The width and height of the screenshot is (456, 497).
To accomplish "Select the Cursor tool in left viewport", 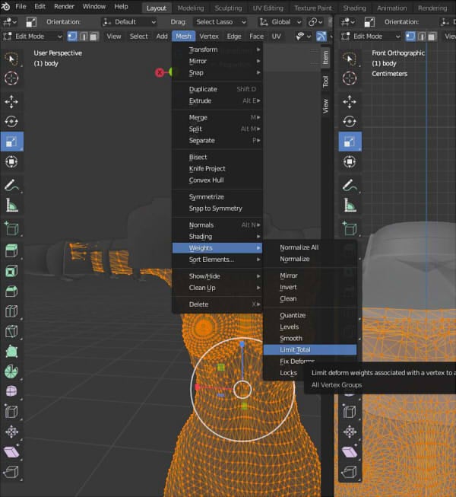I will [11, 78].
